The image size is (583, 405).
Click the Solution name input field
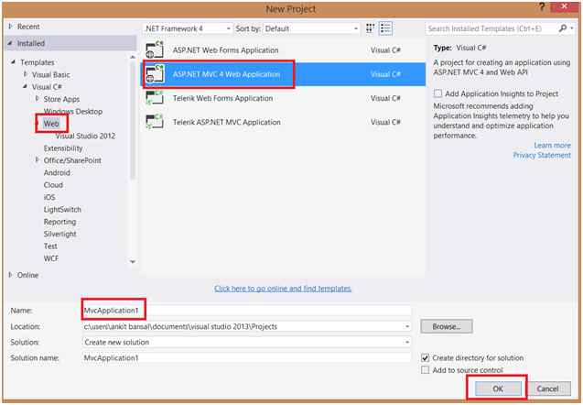click(246, 357)
